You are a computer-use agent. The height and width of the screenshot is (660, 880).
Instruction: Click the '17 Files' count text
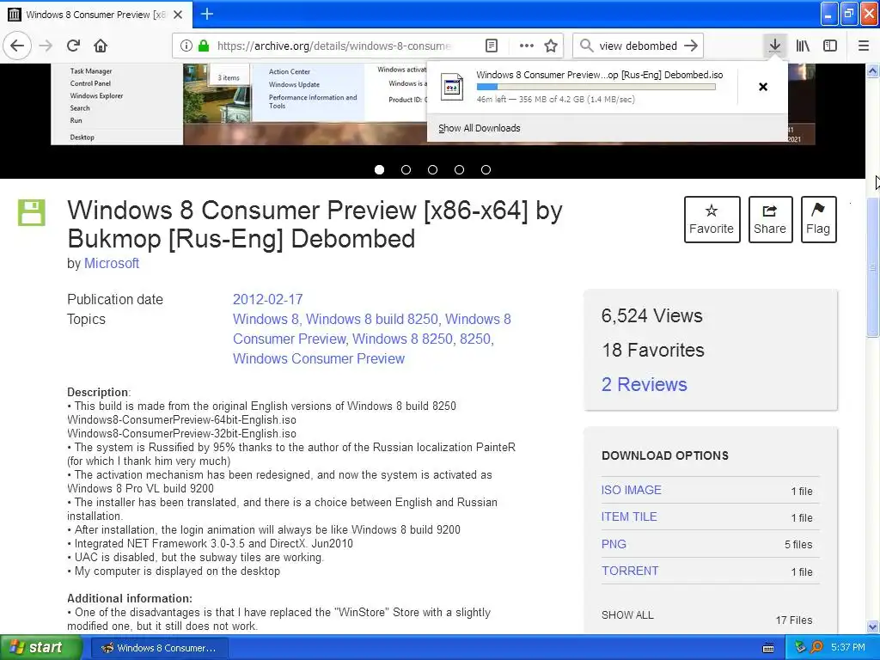pyautogui.click(x=794, y=620)
